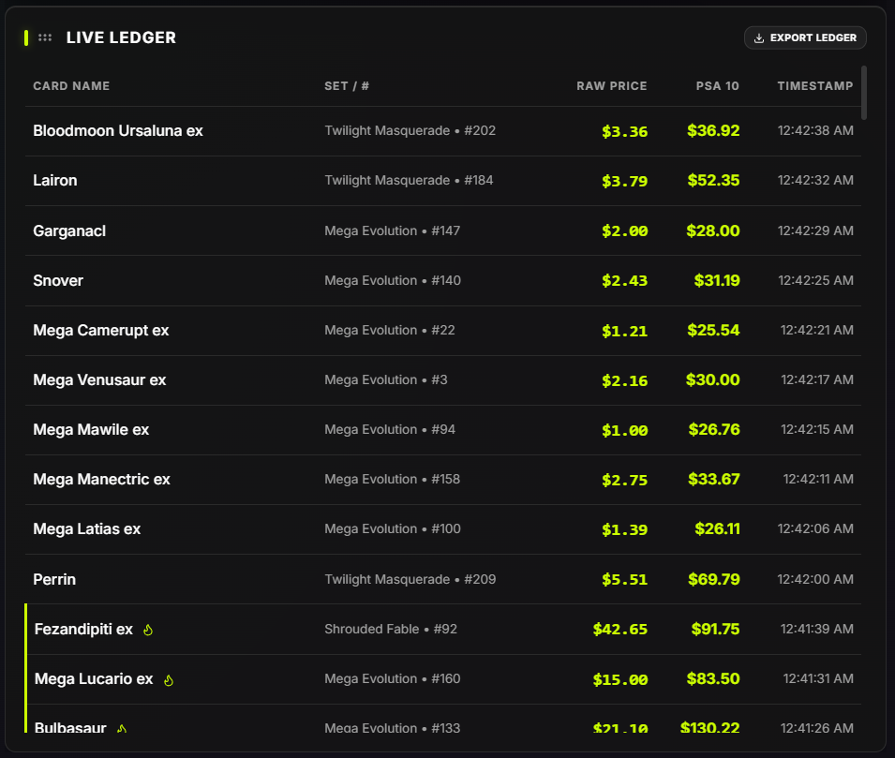Click Snover's Mega Evolution #140 set label

393,280
